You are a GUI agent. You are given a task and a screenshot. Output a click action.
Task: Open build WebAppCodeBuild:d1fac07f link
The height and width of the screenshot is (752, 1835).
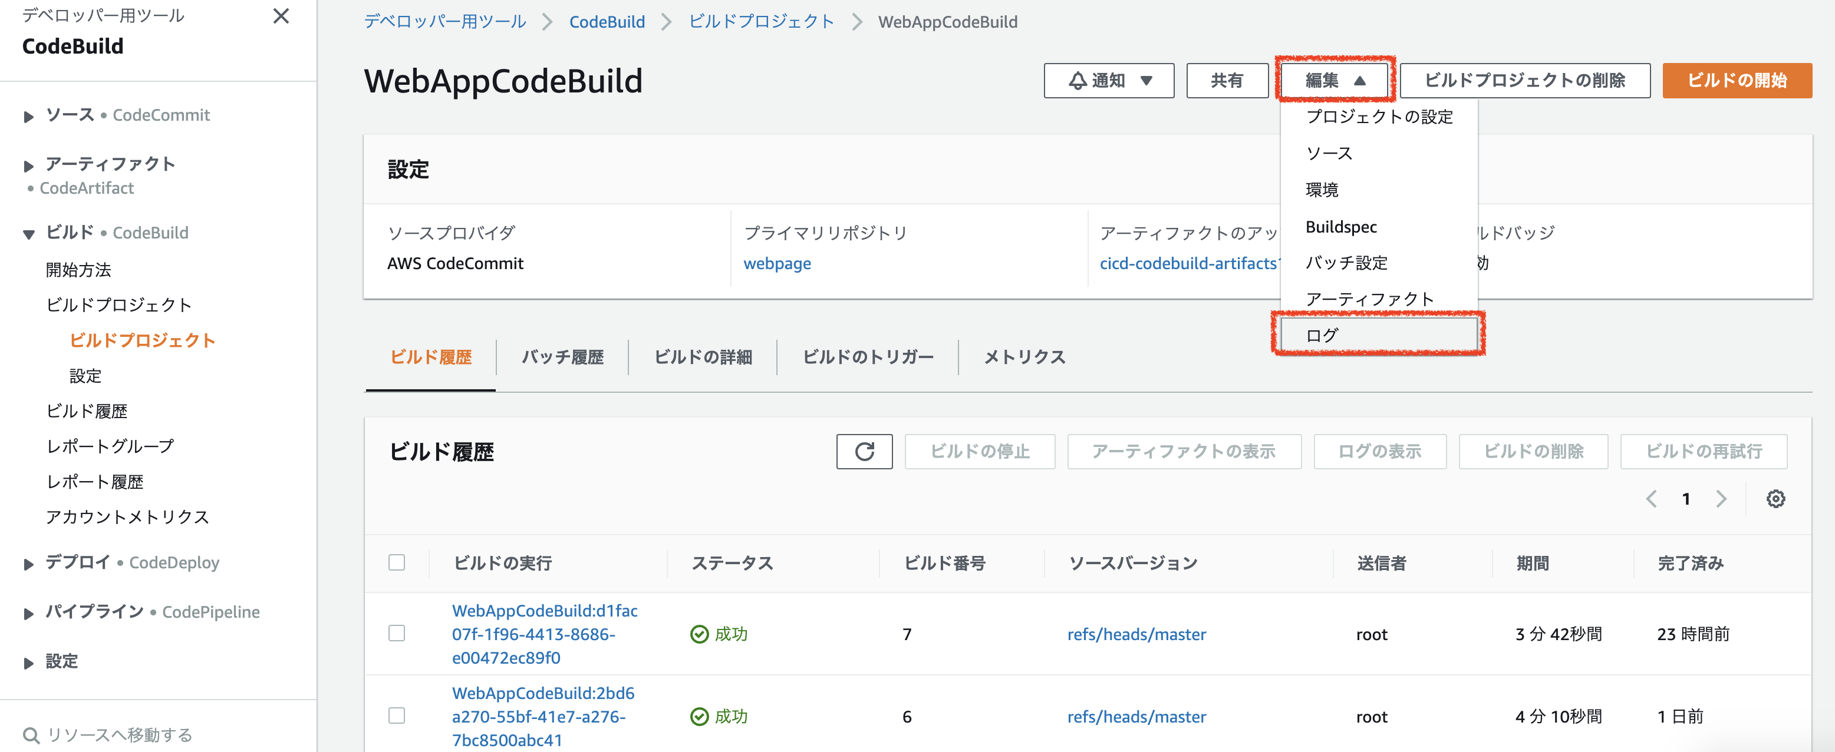pyautogui.click(x=544, y=634)
